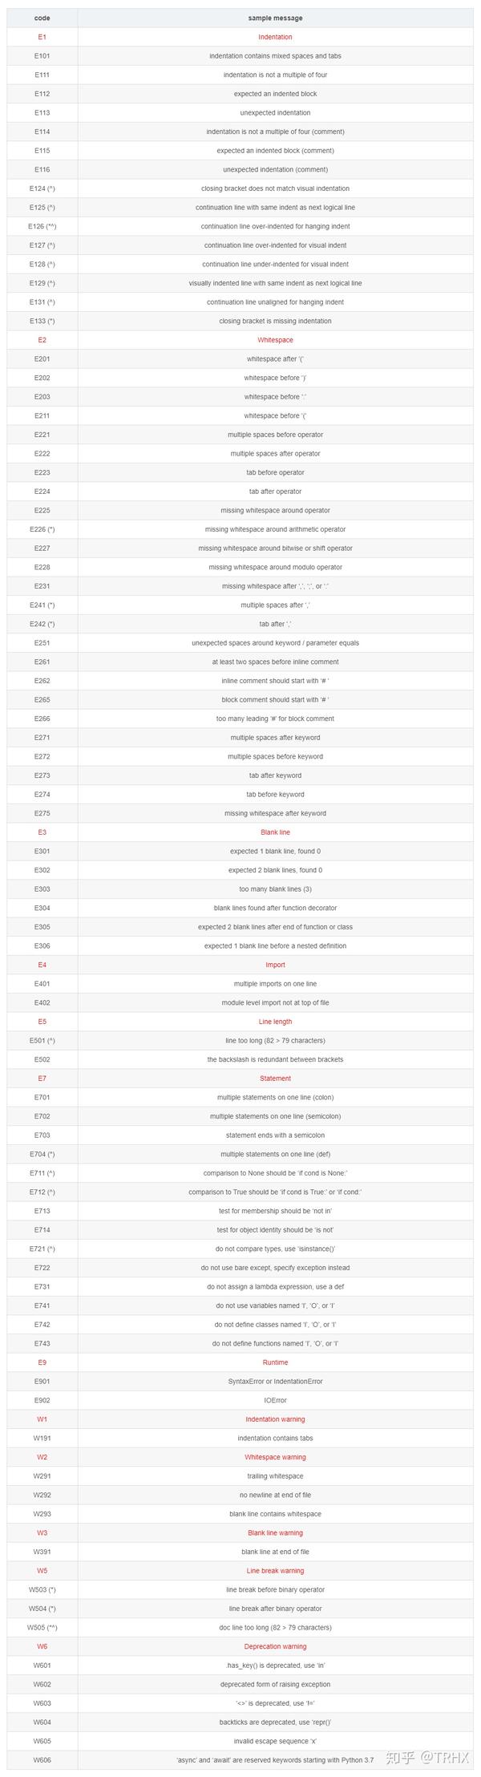481x1777 pixels.
Task: Click "multiple imports on one line" message
Action: click(275, 984)
